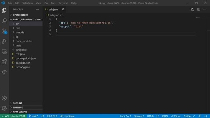This screenshot has height=118, width=210.
Task: Start Live Share from status bar
Action: coord(67,116)
